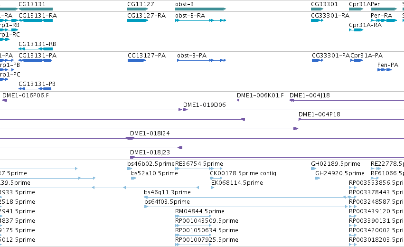Click the Pen-PA protein feature

click(385, 70)
